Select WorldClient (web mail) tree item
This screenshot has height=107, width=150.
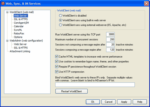[22, 12]
